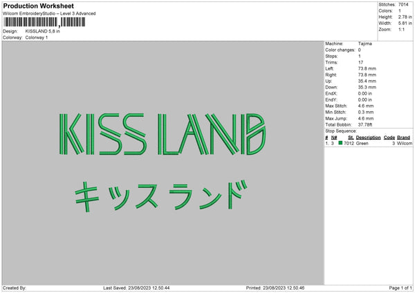Click the Zoom value '1:1'

(x=401, y=29)
